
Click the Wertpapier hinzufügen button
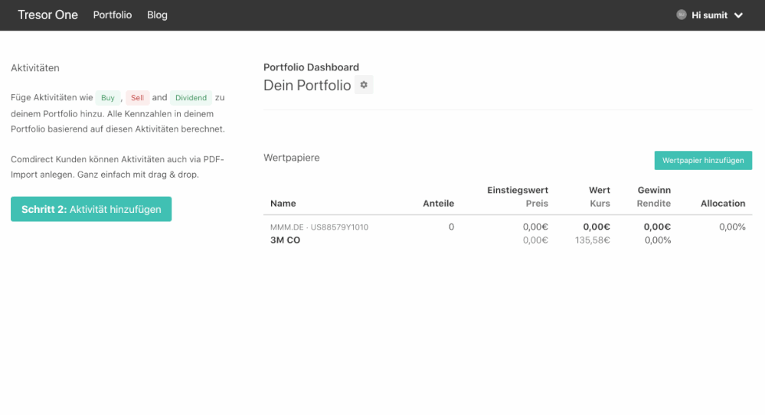tap(703, 160)
